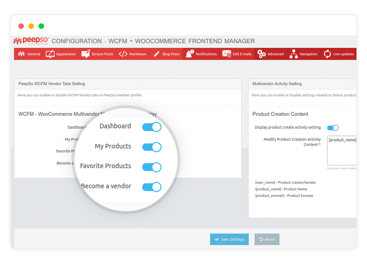Click the Notifications bell icon
The height and width of the screenshot is (263, 367).
190,54
